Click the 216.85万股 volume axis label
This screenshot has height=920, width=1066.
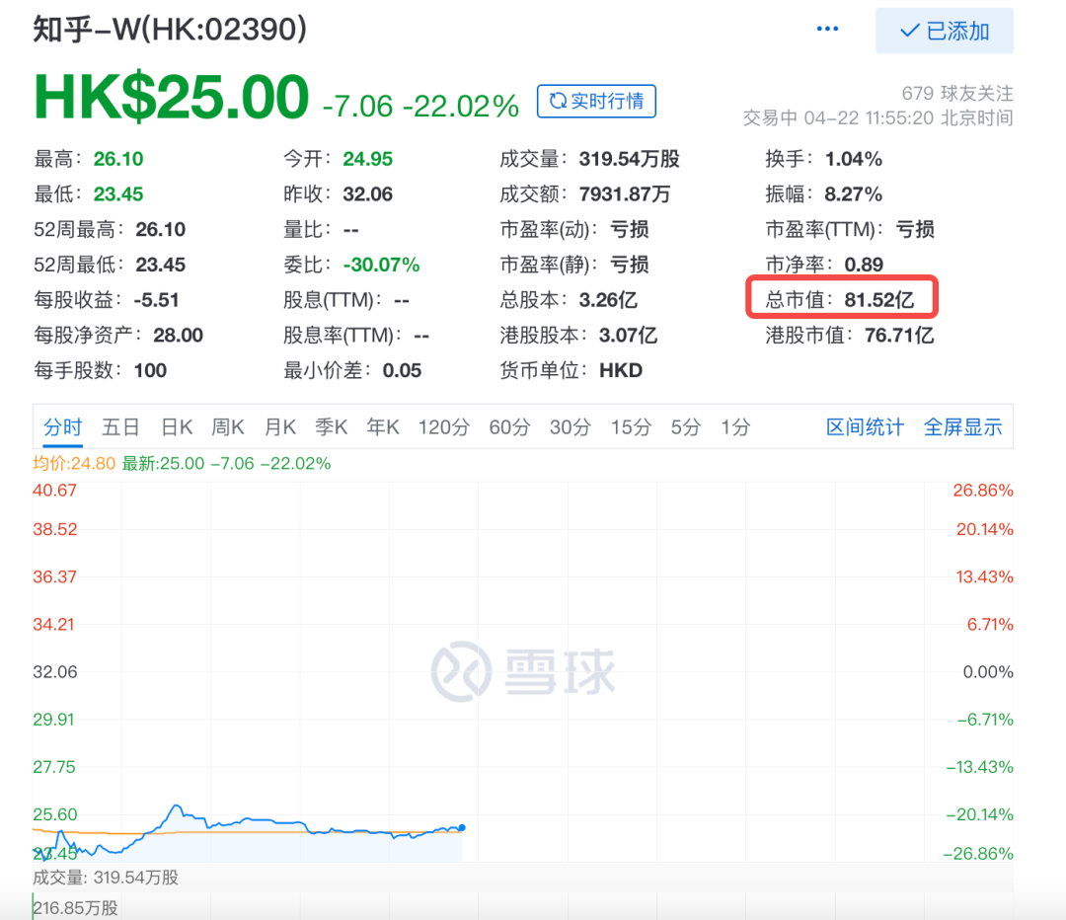point(75,908)
